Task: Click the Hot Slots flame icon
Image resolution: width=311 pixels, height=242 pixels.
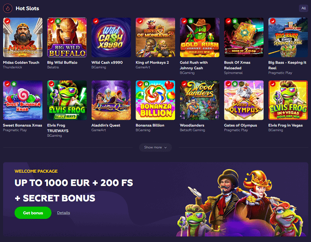Action: [x=8, y=8]
